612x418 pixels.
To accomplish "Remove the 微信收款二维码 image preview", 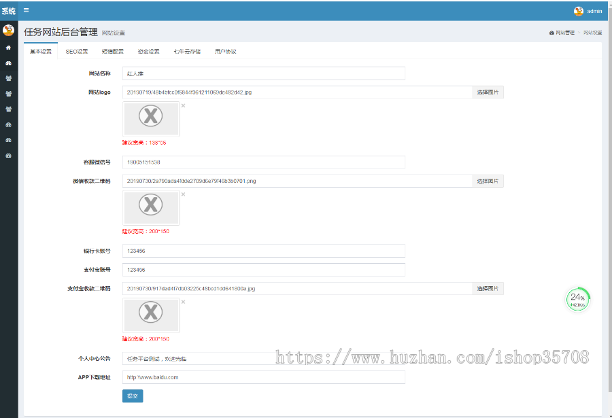I will coord(183,194).
